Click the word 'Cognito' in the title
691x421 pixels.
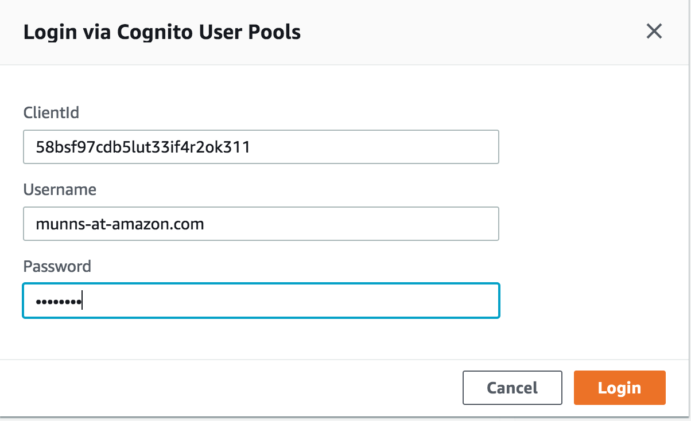coord(154,32)
